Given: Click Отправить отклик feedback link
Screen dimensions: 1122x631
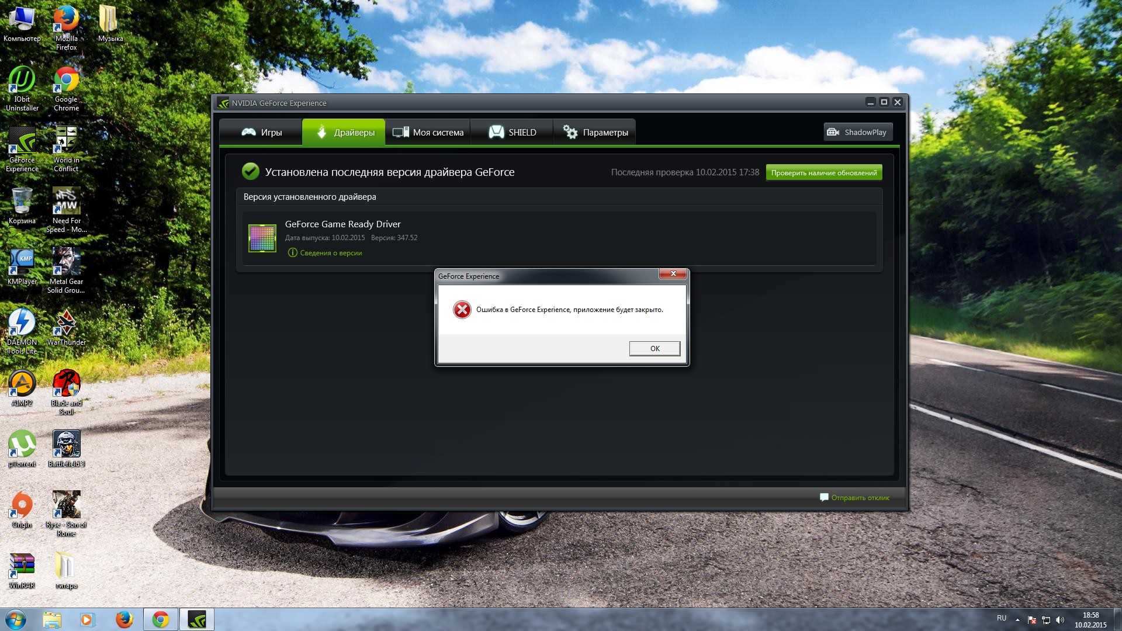Looking at the screenshot, I should tap(860, 498).
